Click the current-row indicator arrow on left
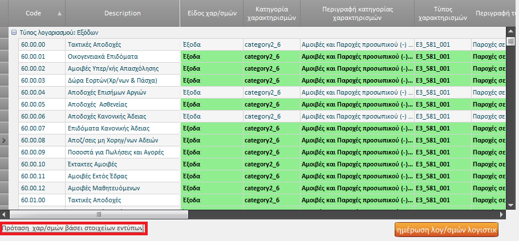 point(4,140)
